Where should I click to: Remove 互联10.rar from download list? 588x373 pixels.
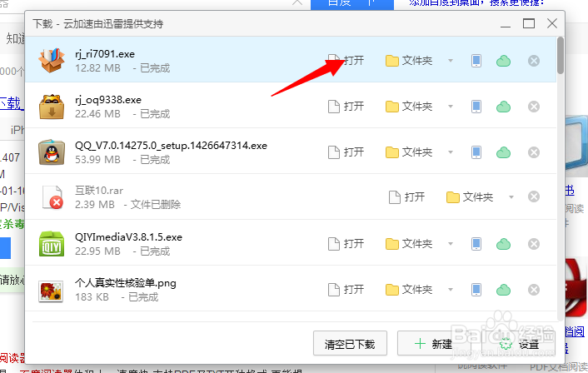534,196
